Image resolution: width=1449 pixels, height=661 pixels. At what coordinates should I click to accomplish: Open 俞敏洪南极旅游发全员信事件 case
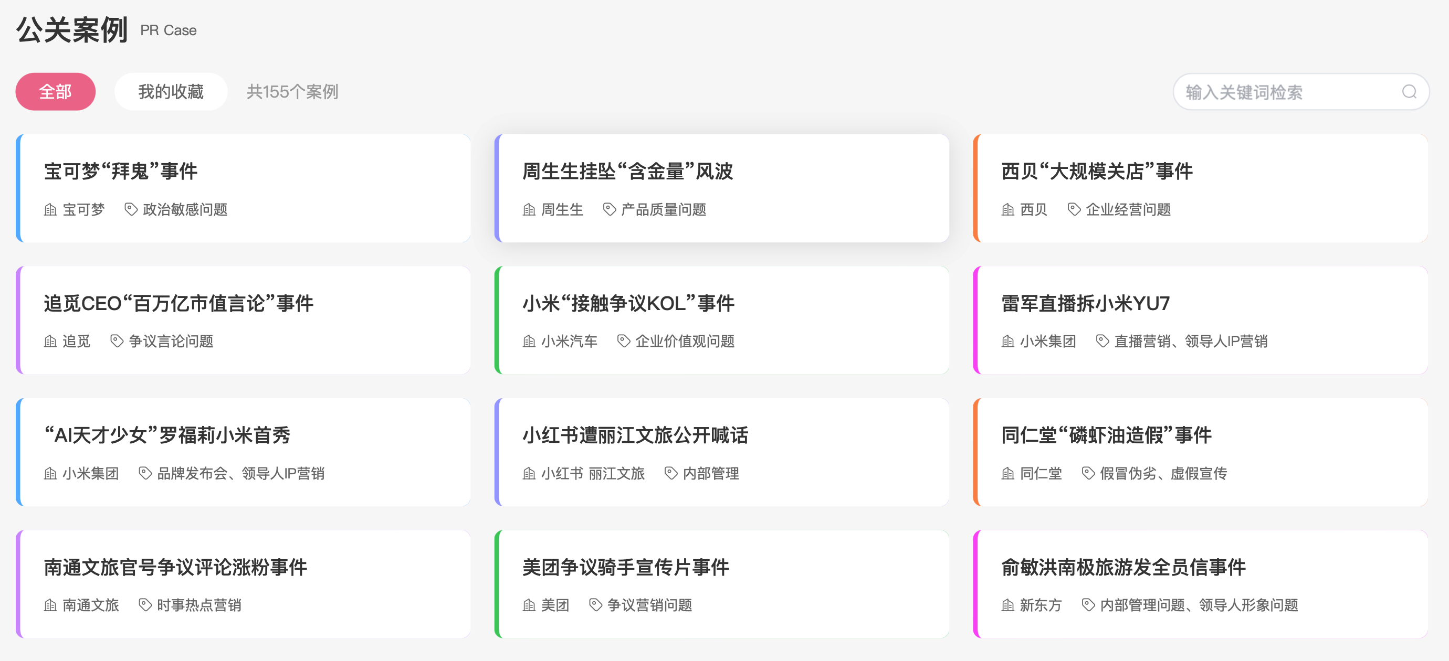(x=1123, y=567)
